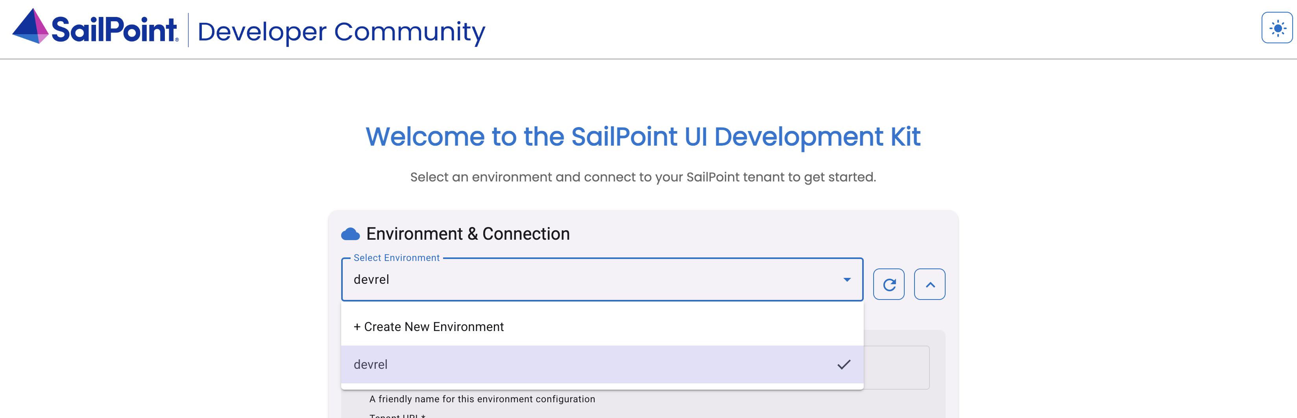
Task: Click the environment name field behind dropdown
Action: (896, 368)
